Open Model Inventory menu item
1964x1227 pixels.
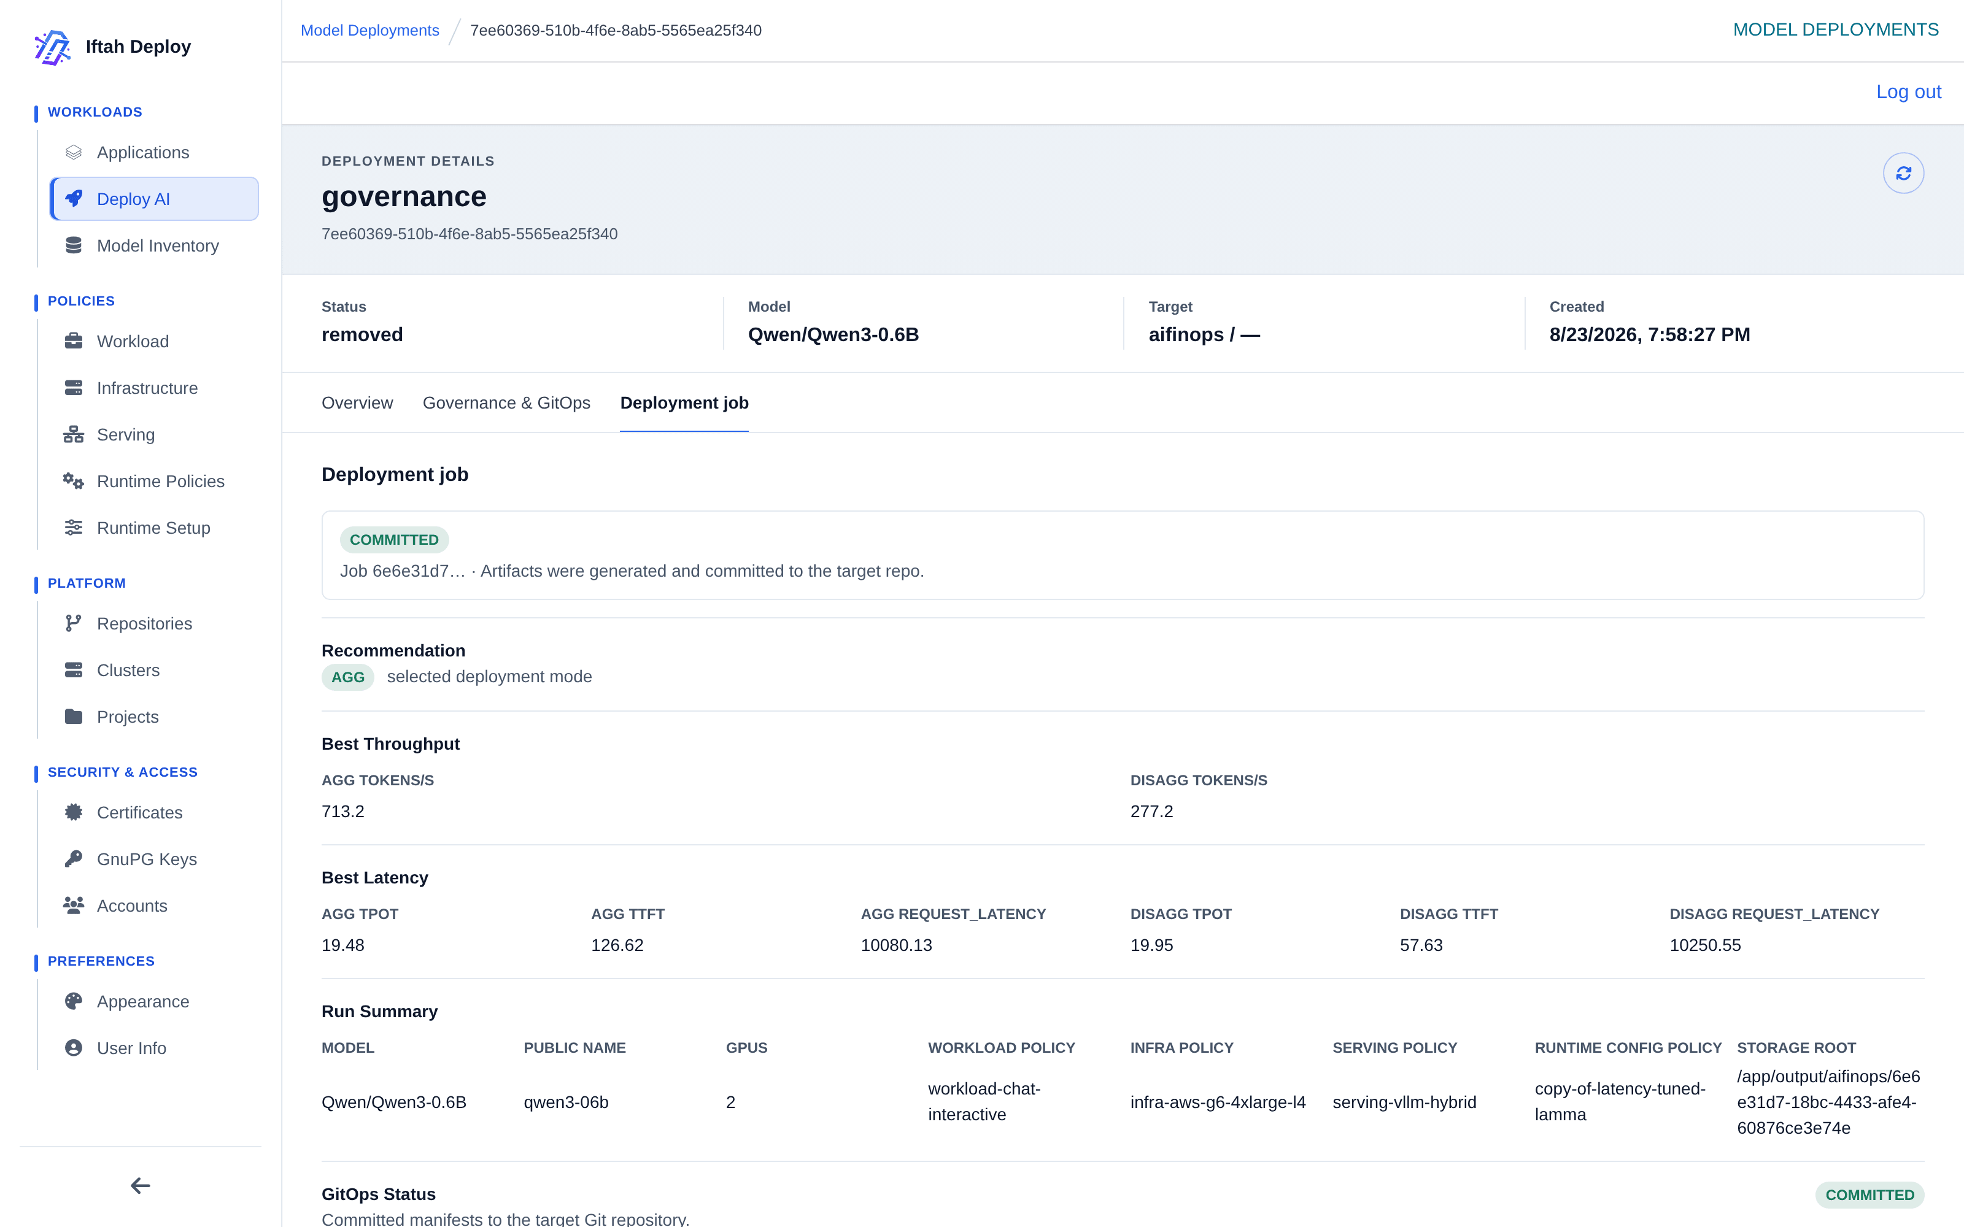point(154,245)
